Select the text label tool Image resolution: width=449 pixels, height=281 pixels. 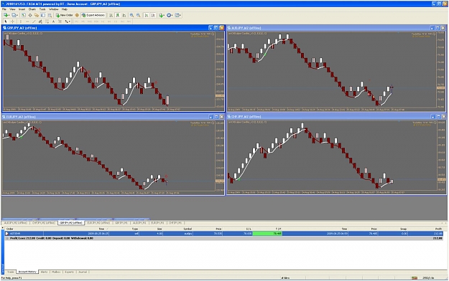pos(60,22)
